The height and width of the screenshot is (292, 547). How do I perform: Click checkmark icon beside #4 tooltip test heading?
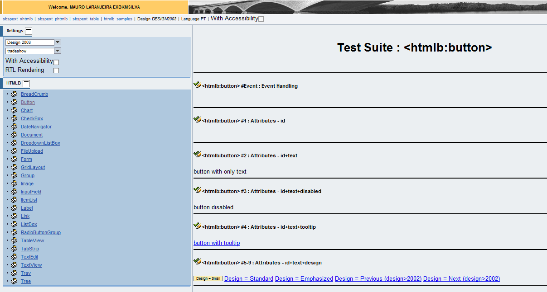[197, 226]
